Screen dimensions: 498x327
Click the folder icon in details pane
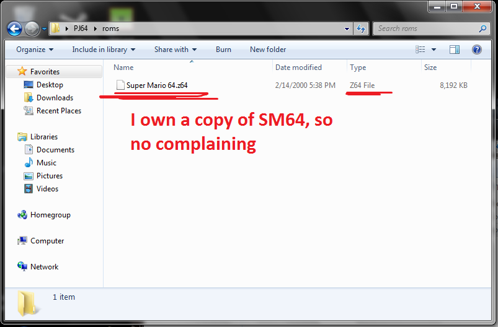pos(29,303)
